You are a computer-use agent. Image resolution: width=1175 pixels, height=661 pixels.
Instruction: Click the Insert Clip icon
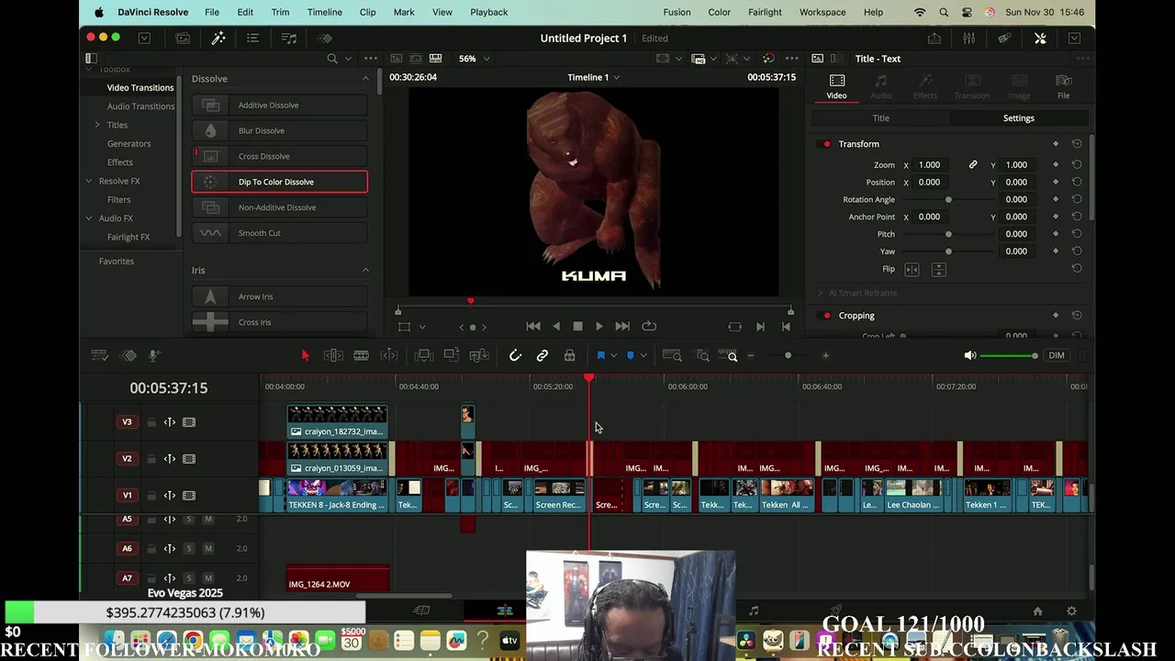click(x=424, y=355)
